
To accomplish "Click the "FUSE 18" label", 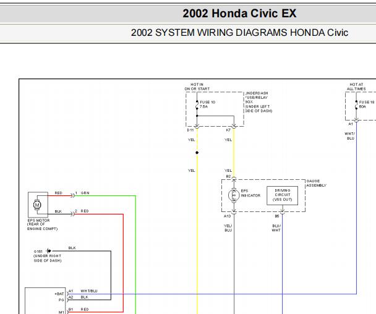I will coord(367,102).
